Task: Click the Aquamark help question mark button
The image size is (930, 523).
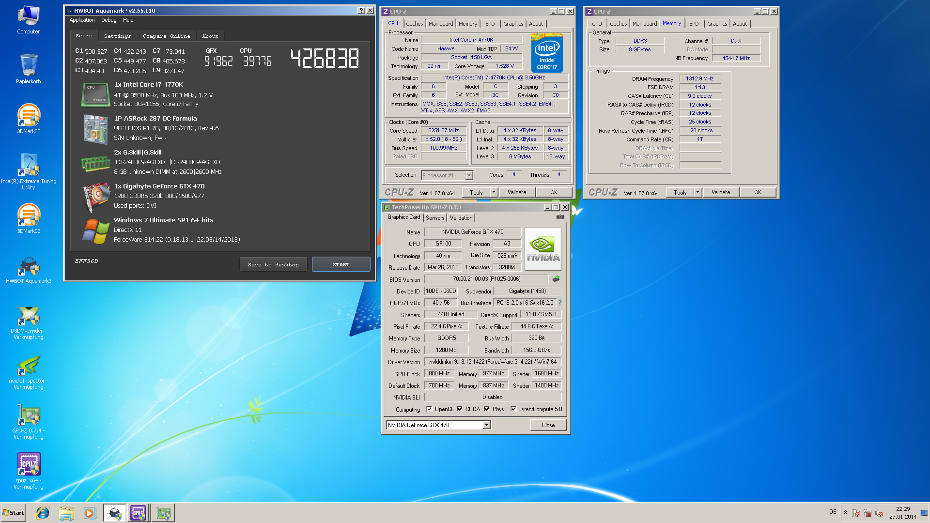Action: tap(361, 11)
